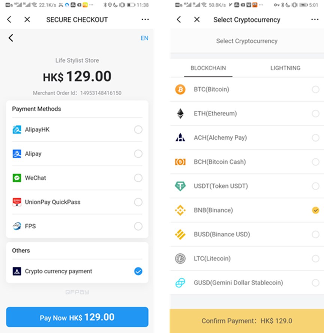Uncheck the Crypto currency payment option

tap(138, 271)
